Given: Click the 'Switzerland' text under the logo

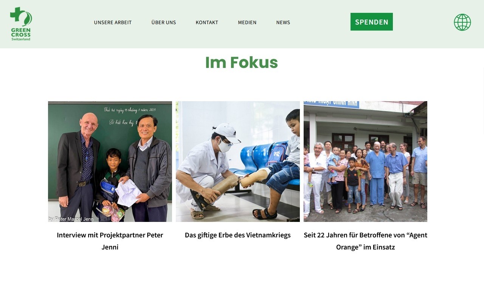Looking at the screenshot, I should tap(21, 39).
